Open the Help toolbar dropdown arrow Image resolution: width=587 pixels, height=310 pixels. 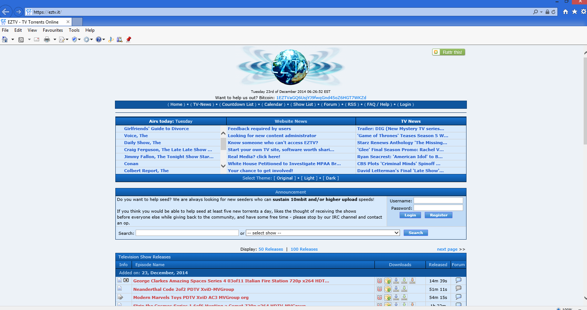[x=104, y=39]
